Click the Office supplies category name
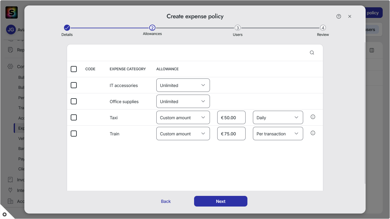The width and height of the screenshot is (390, 219). click(x=124, y=102)
